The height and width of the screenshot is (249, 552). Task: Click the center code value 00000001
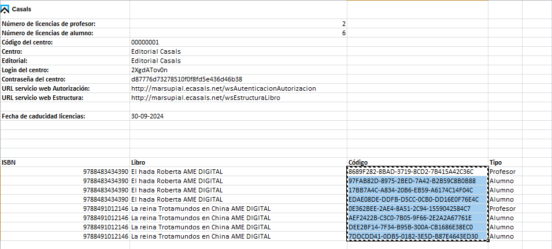tap(145, 42)
